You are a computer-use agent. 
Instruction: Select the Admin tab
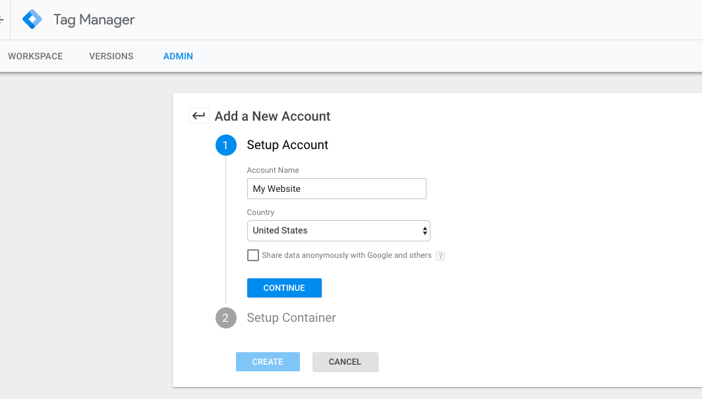click(x=178, y=56)
